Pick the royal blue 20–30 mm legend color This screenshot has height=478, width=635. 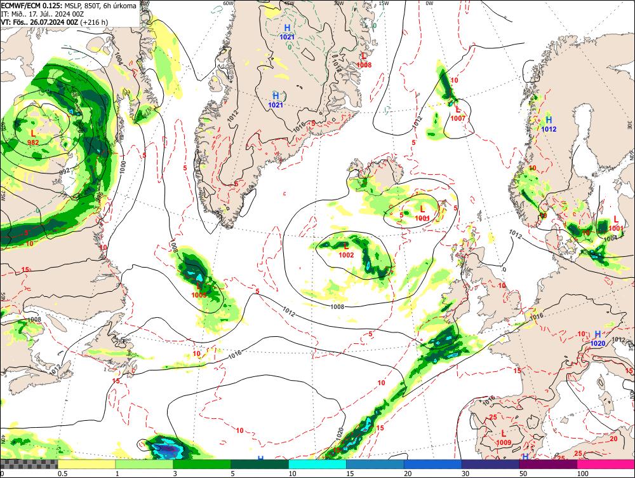tap(432, 464)
